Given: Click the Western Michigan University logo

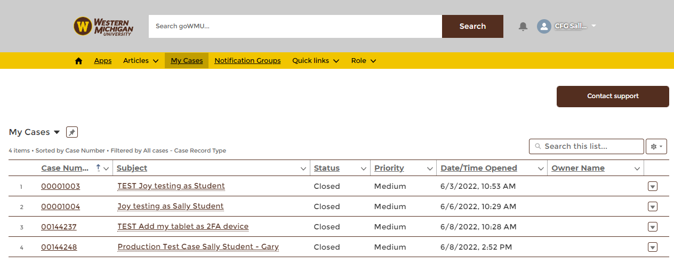Looking at the screenshot, I should [x=103, y=26].
